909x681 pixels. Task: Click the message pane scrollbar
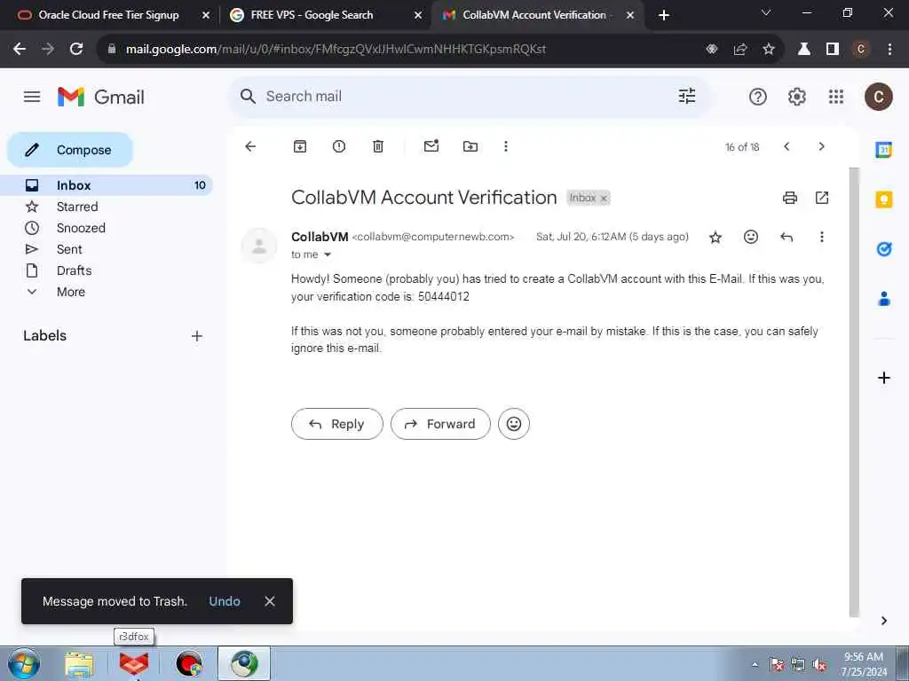tap(854, 392)
